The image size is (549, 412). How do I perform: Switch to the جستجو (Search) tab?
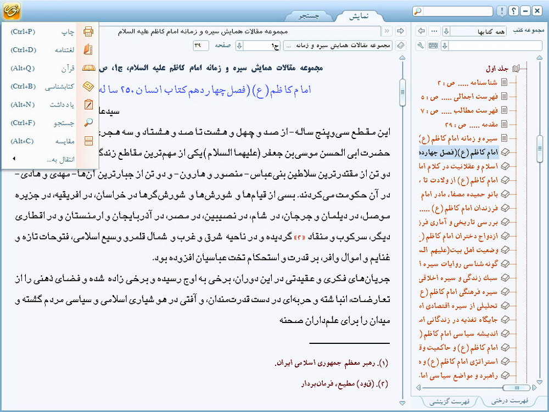click(x=309, y=16)
